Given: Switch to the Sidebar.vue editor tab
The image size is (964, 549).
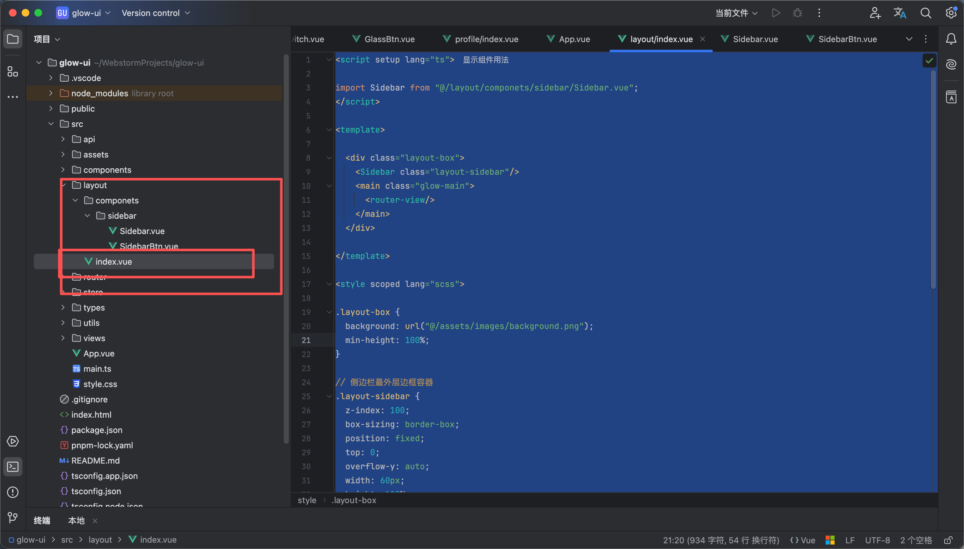Looking at the screenshot, I should tap(755, 39).
